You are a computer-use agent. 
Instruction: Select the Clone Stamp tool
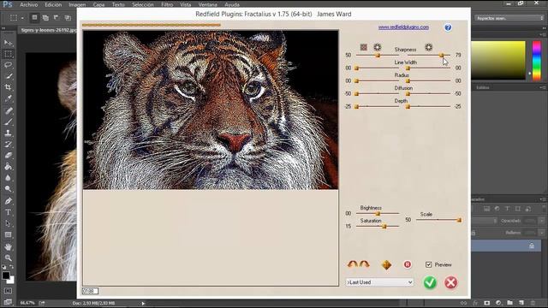point(8,133)
